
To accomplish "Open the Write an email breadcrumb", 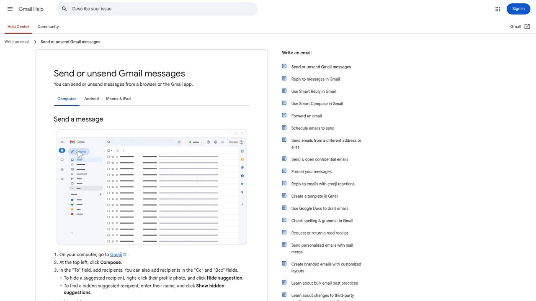I will click(17, 42).
